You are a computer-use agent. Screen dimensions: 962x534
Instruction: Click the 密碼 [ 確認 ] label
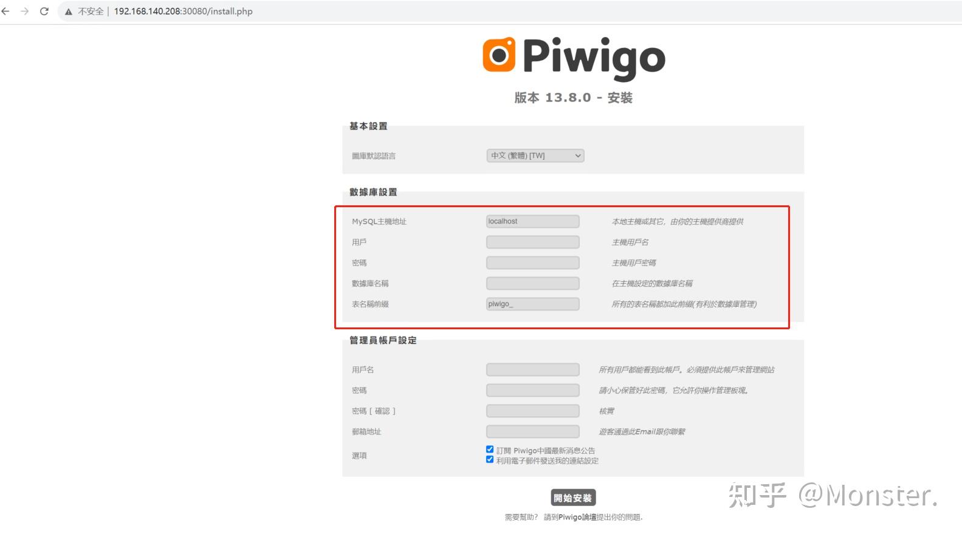374,411
